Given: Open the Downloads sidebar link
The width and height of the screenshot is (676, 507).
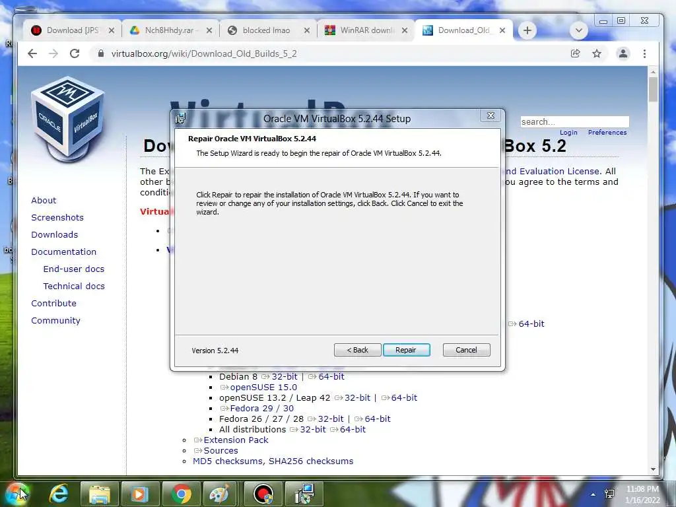Looking at the screenshot, I should (55, 235).
